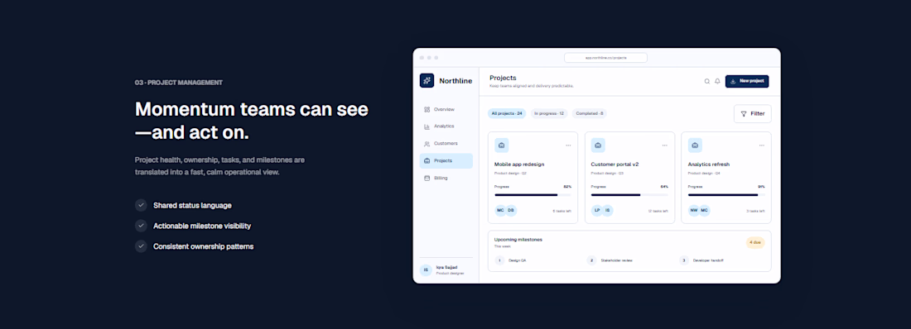Click the Mobile app redesign briefcase icon
The height and width of the screenshot is (329, 911).
501,145
